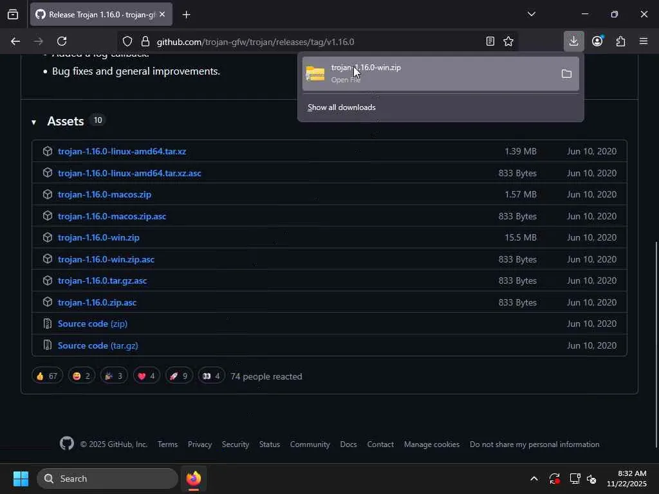Open the Community footer link

point(310,444)
